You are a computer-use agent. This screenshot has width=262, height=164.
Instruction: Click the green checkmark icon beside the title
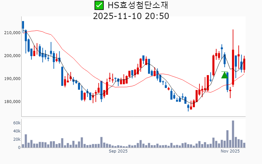(99, 5)
